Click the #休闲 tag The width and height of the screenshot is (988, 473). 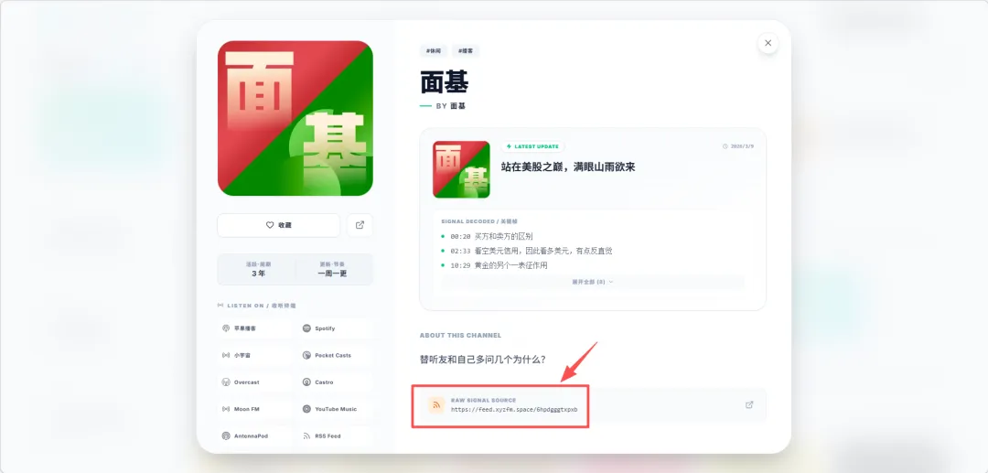tap(434, 51)
